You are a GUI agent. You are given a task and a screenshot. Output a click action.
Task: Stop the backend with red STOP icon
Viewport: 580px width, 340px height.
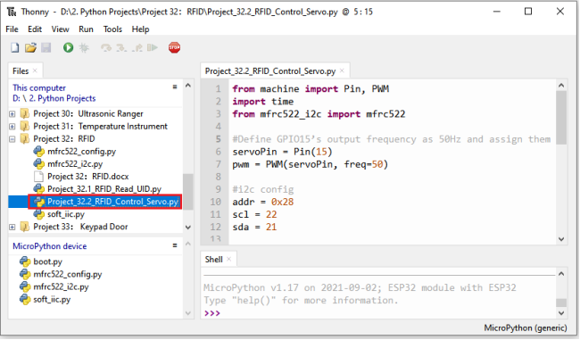174,47
